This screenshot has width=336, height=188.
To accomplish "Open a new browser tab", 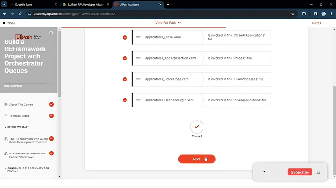I will (x=168, y=4).
